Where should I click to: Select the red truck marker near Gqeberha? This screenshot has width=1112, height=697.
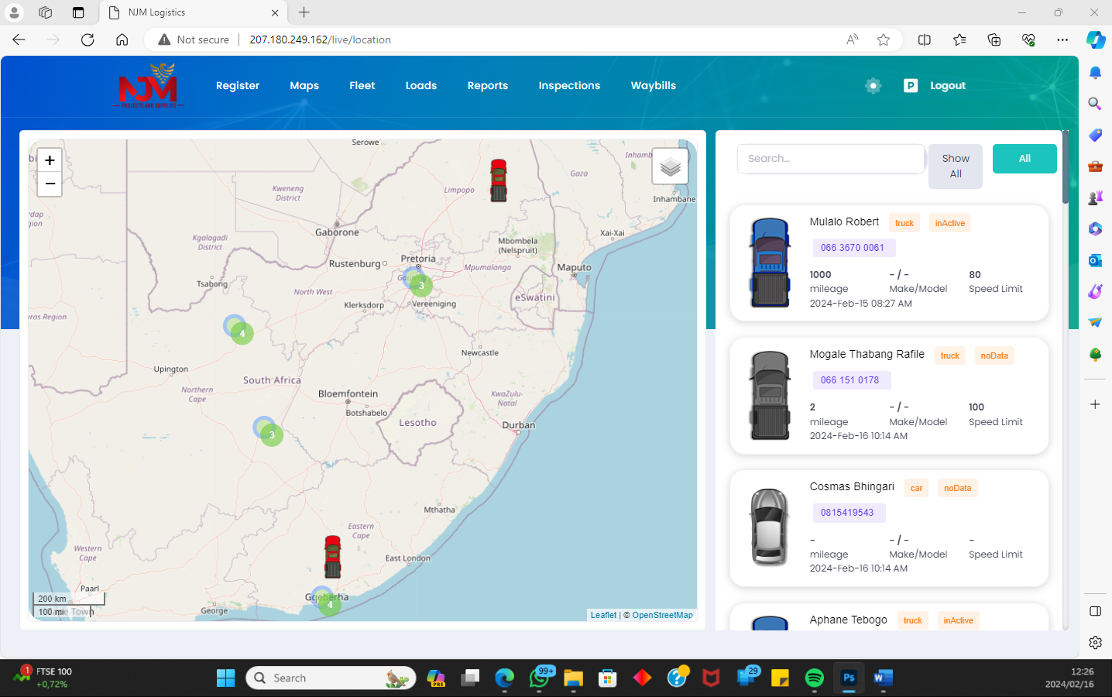(331, 556)
